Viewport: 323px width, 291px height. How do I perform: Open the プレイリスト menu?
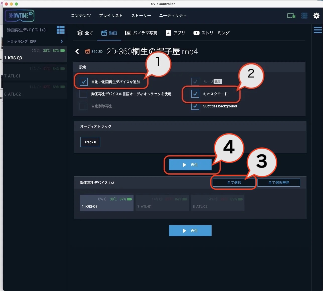coord(111,16)
